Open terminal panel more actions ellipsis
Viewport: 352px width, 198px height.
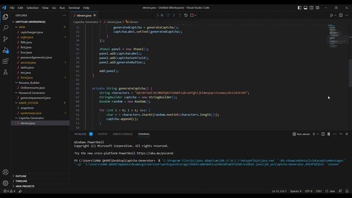335,134
